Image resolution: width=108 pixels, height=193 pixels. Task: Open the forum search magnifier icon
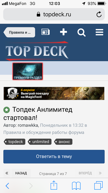[x=81, y=32]
